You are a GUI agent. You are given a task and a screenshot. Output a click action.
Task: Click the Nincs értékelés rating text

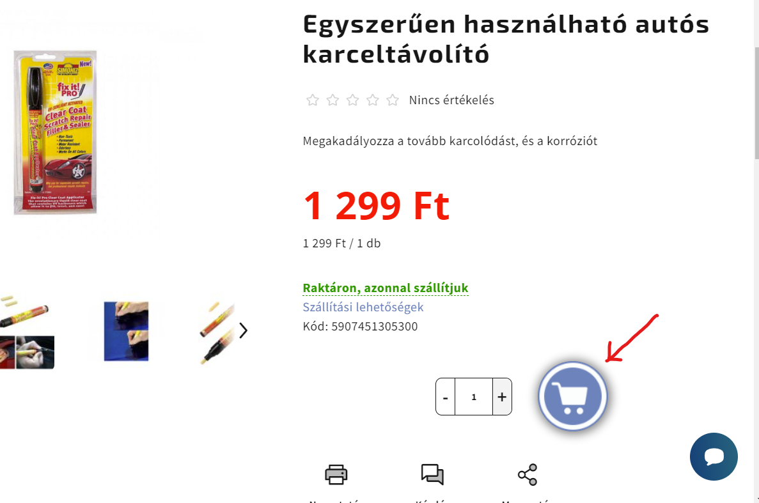click(x=451, y=100)
